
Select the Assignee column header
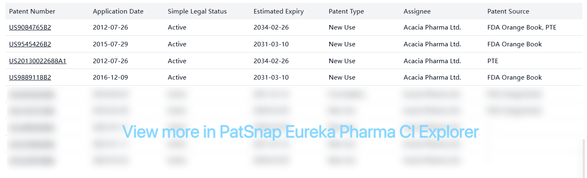click(417, 11)
